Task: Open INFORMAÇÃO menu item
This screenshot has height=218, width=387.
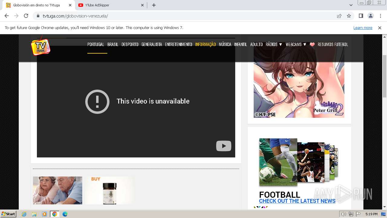Action: [206, 44]
